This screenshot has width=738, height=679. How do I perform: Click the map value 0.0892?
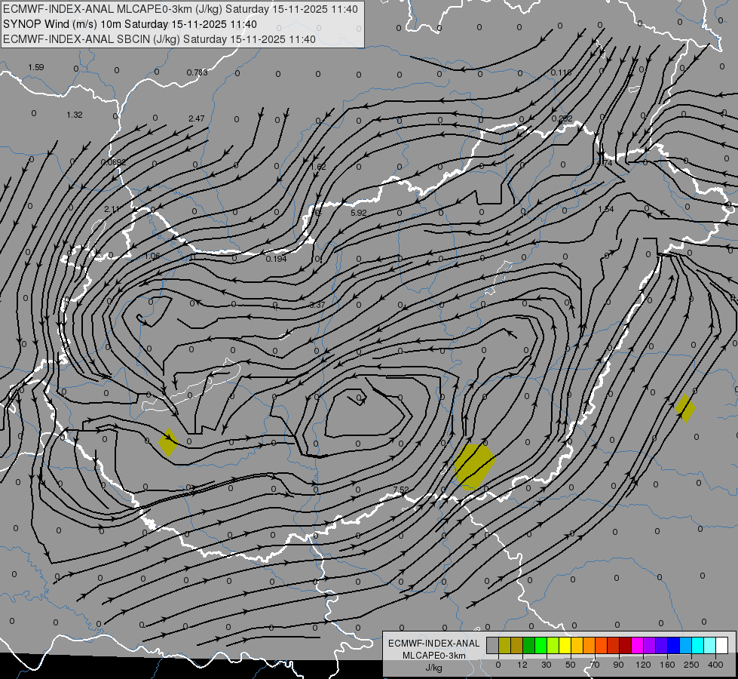pyautogui.click(x=113, y=162)
